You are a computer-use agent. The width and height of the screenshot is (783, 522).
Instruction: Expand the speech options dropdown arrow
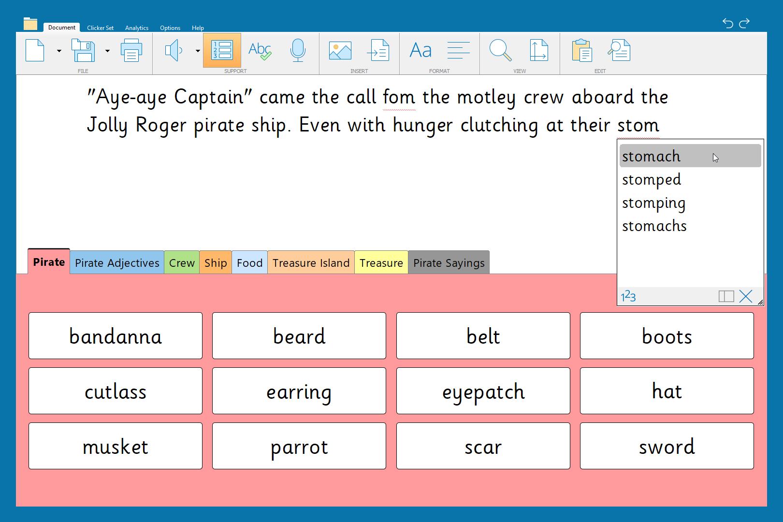198,51
